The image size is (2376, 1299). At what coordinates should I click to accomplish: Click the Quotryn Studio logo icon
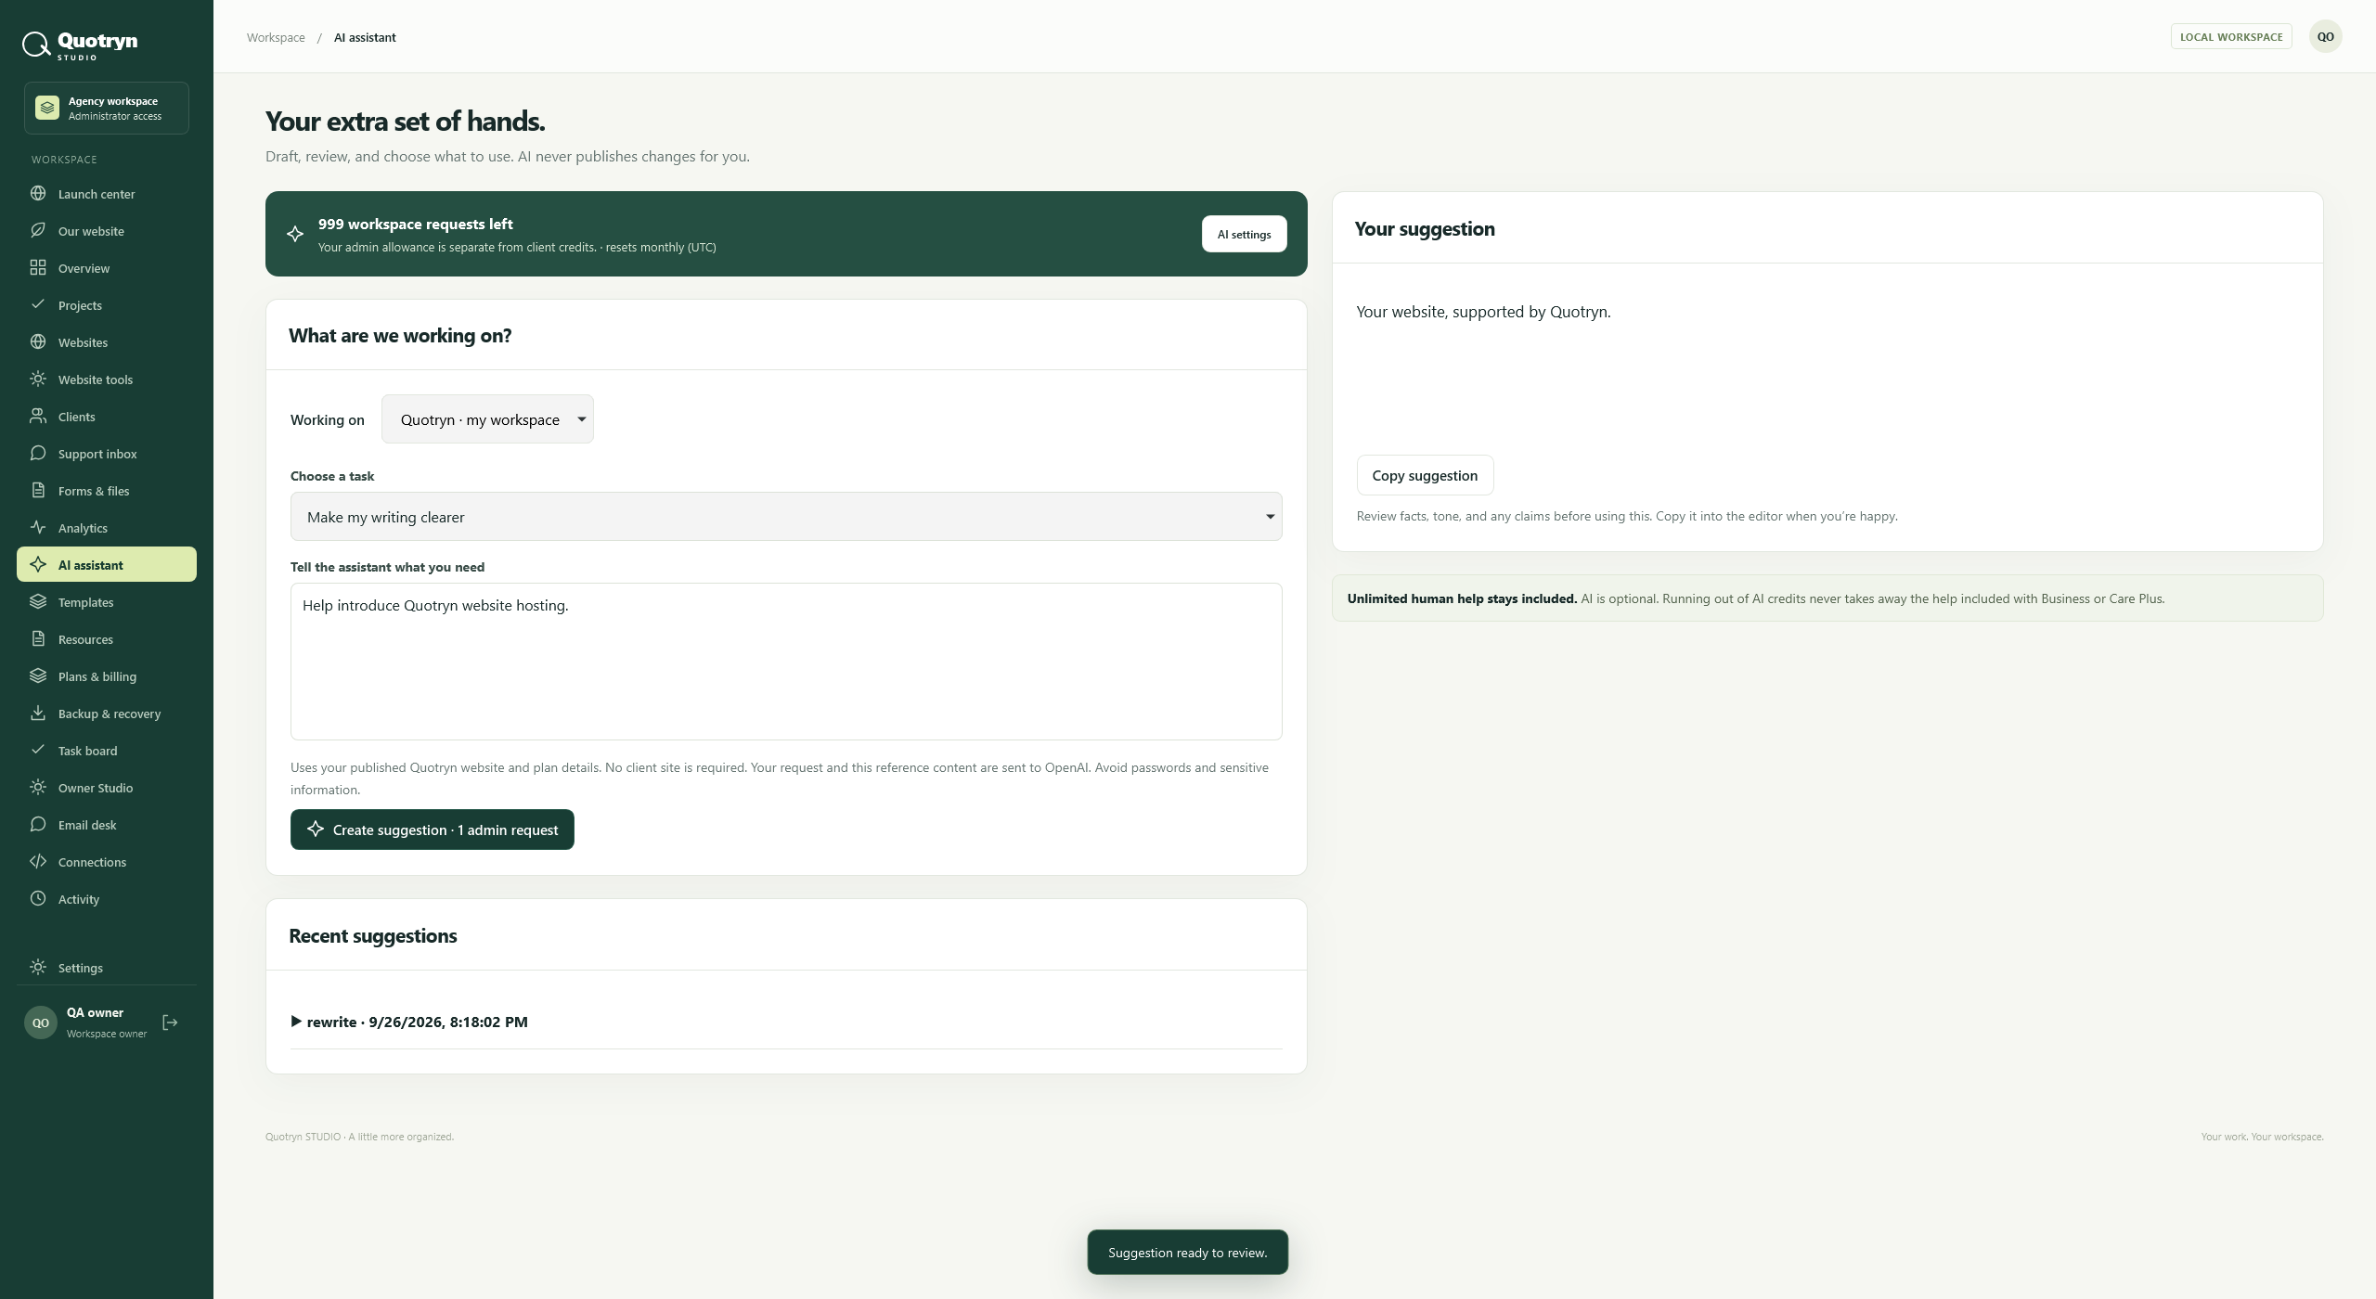36,44
